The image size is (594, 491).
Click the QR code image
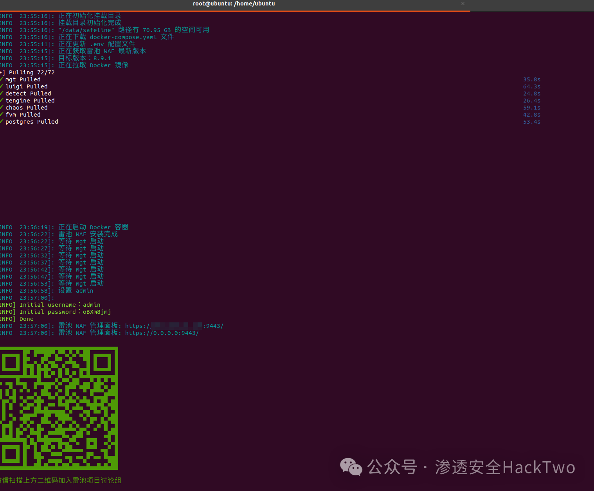pos(59,408)
